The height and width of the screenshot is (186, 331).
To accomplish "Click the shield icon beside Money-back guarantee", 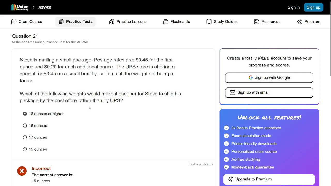I will [226, 167].
